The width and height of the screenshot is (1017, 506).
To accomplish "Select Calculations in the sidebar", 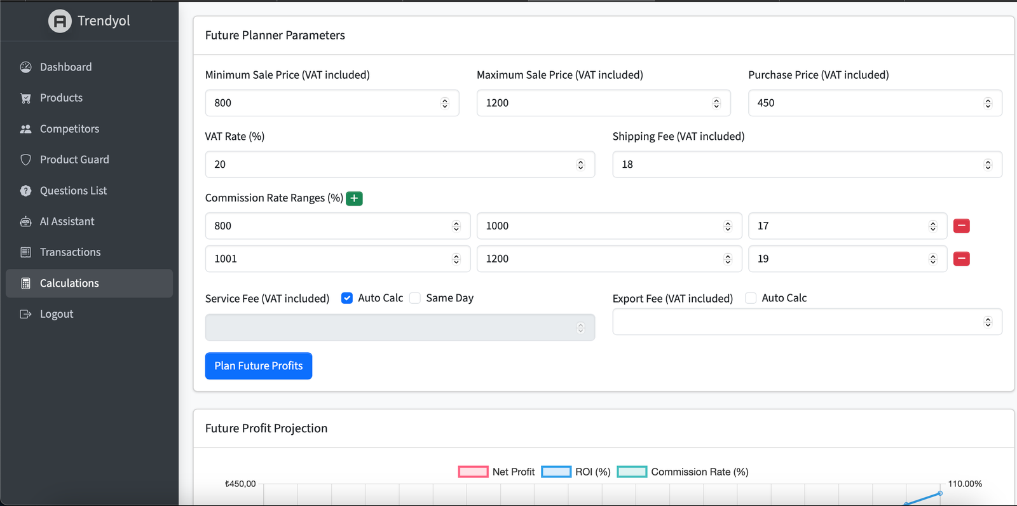I will click(x=69, y=284).
